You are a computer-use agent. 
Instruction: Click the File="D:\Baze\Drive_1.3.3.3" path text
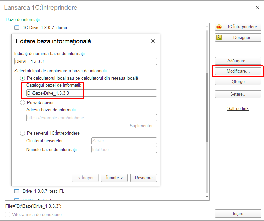33,206
